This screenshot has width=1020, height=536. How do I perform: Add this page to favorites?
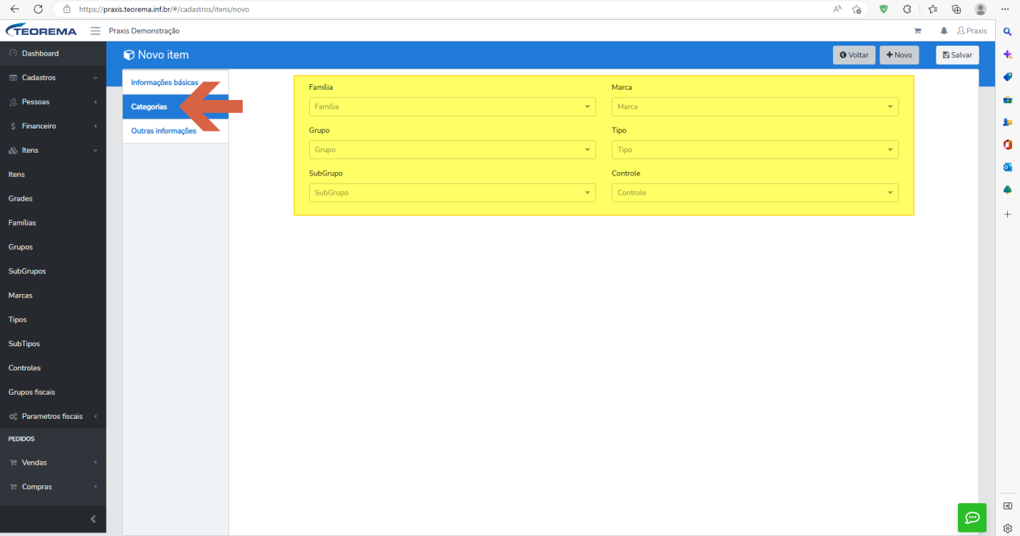tap(857, 9)
